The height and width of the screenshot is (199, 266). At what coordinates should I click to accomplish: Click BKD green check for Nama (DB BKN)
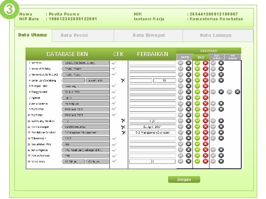click(x=197, y=69)
